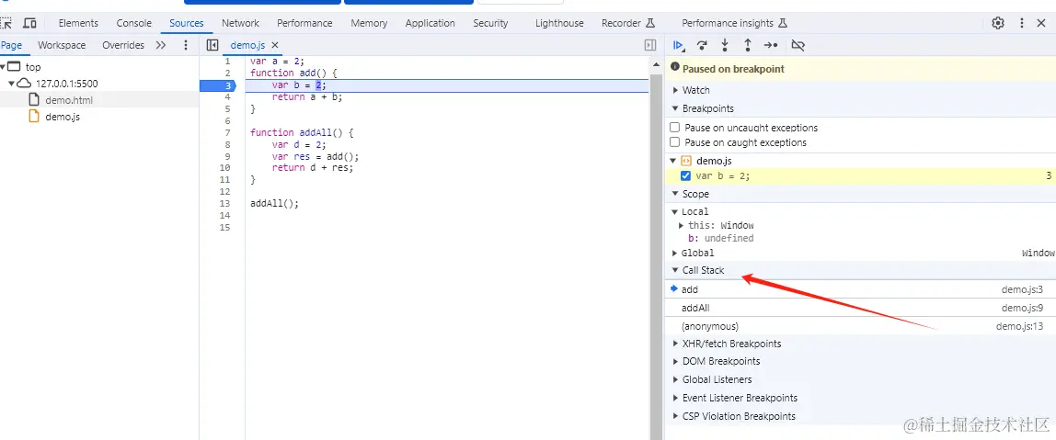Screen dimensions: 1056x440
Task: Collapse the 127.0.0.1:5500 node
Action: [11, 84]
